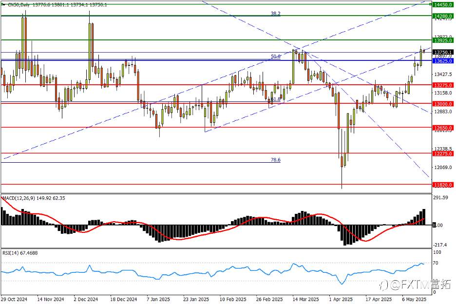Select the RSI(14) 67.4688 indicator label
Screen dimensions: 456x304
(x=20, y=253)
